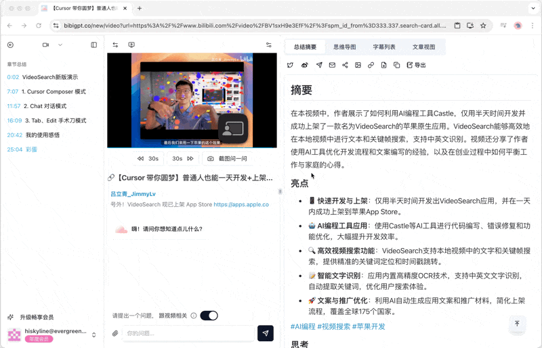
Task: Click the paperclip attachment icon
Action: tap(115, 333)
